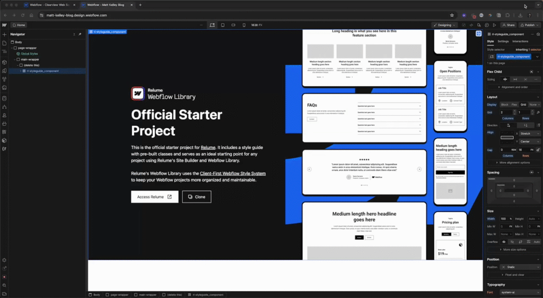
Task: Open the Position Static dropdown
Action: (x=518, y=267)
